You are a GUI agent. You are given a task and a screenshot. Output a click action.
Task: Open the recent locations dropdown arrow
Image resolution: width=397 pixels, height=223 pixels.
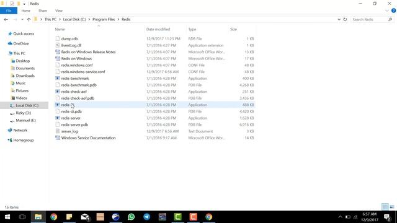(x=22, y=19)
